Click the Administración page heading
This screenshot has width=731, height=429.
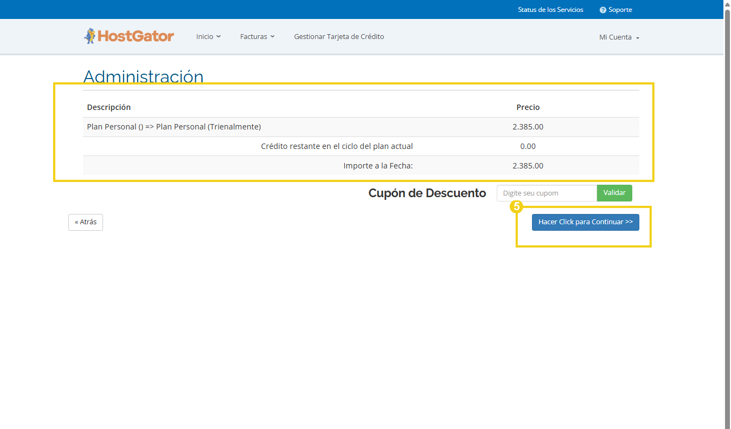[x=143, y=76]
